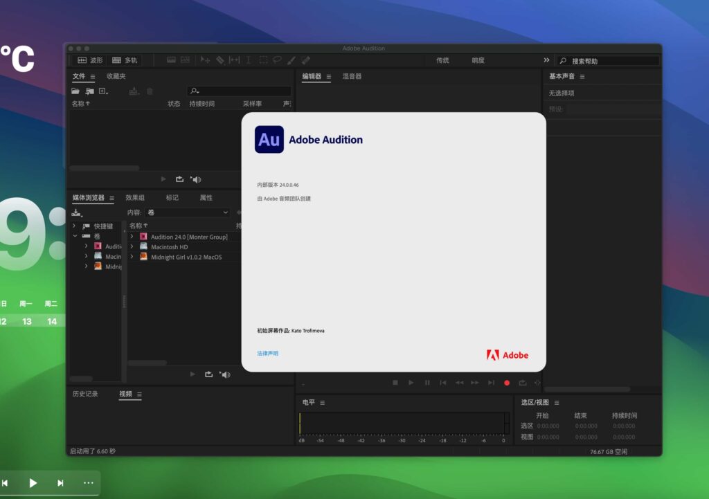Select the Lasso selection tool
The width and height of the screenshot is (709, 499).
[277, 60]
